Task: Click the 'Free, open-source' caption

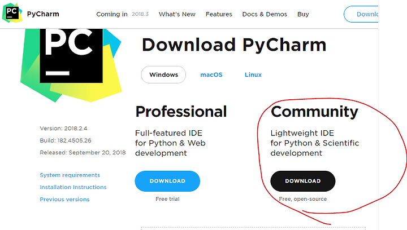Action: coord(303,199)
